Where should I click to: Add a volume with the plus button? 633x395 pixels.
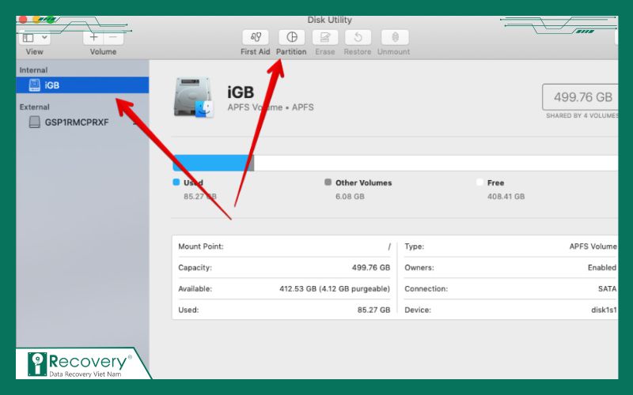(x=94, y=37)
